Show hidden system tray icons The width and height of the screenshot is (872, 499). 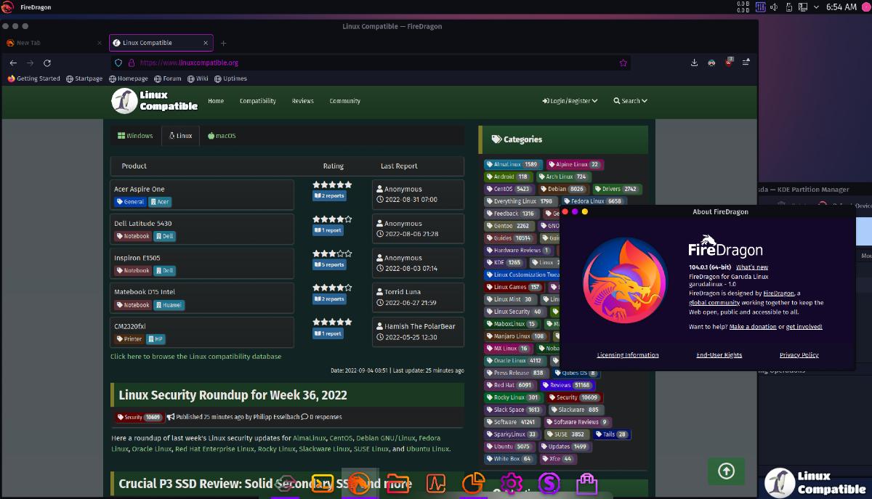click(x=816, y=7)
